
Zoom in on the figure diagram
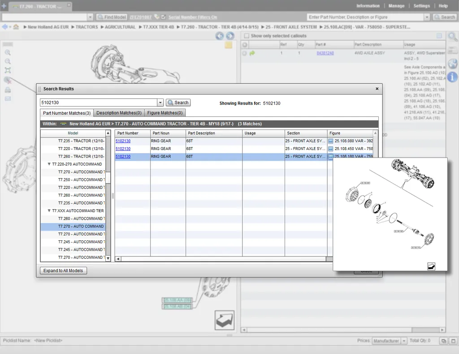click(8, 53)
